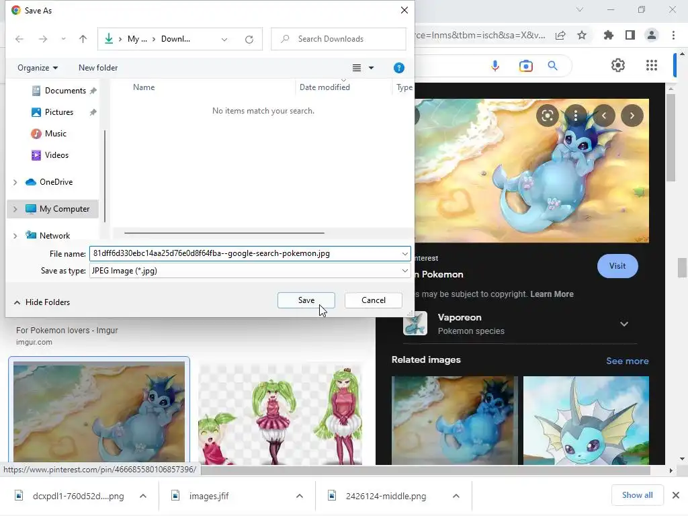The width and height of the screenshot is (688, 516).
Task: Click the Search Downloads field
Action: tap(339, 39)
